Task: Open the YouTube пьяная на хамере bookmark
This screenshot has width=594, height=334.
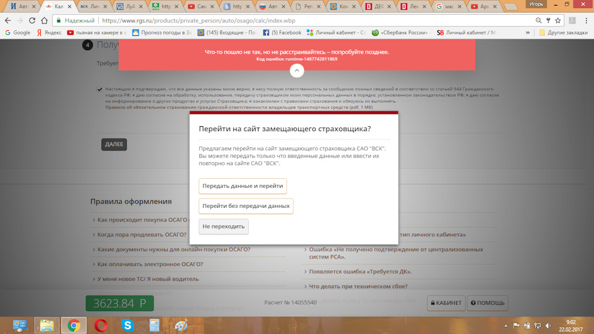Action: point(97,33)
